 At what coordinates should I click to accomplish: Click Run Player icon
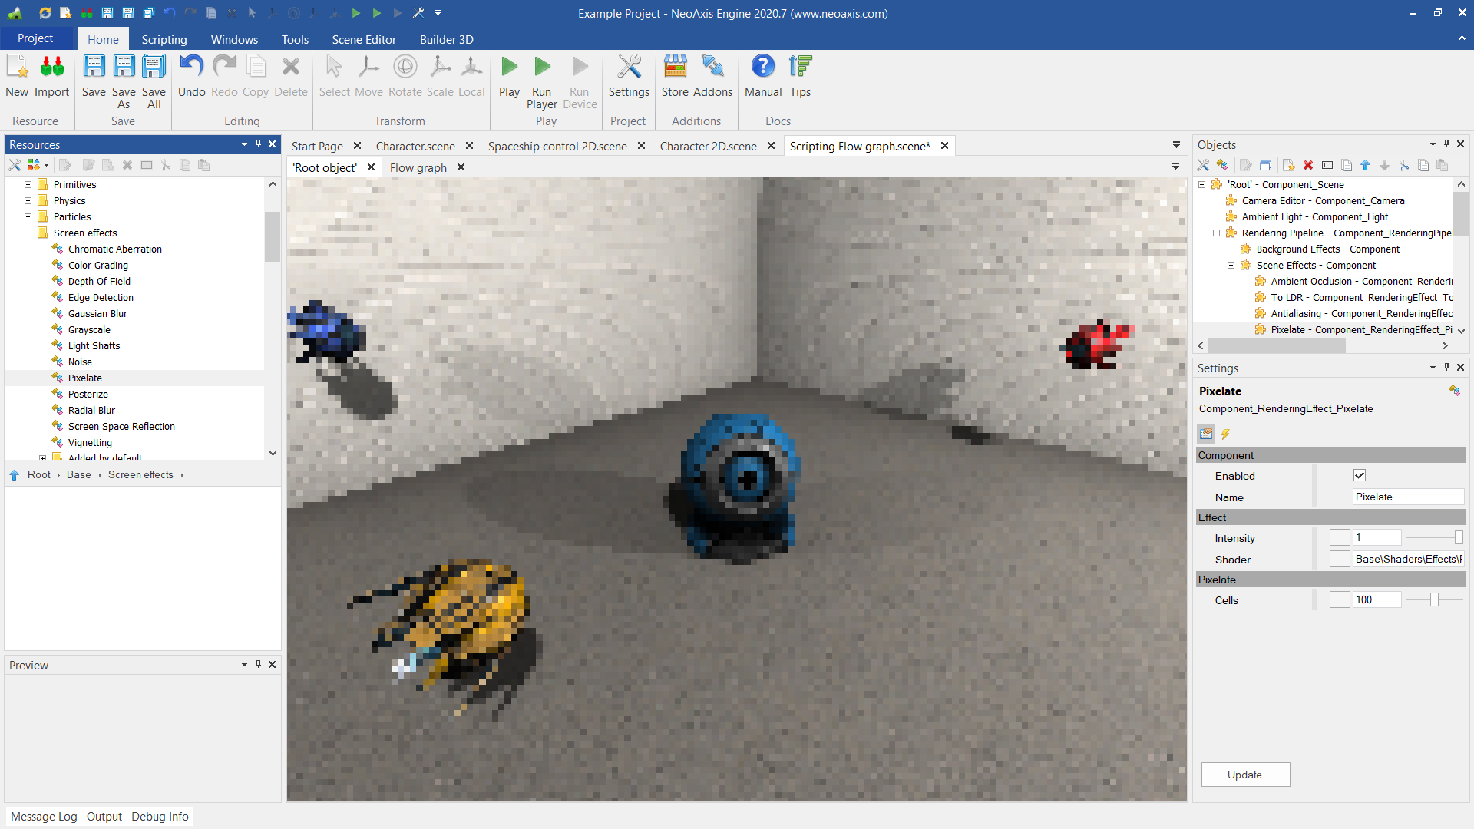point(542,68)
